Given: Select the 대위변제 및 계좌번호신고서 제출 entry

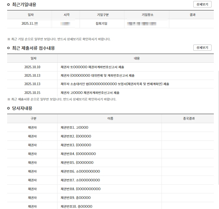Looking at the screenshot, I should 97,76.
